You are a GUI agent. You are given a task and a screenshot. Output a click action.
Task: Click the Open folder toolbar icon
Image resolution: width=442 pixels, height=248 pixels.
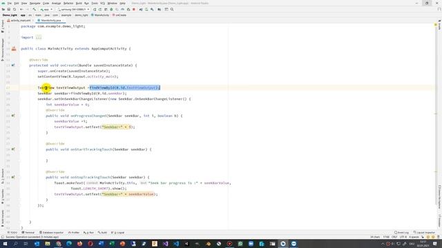[x=3, y=9]
